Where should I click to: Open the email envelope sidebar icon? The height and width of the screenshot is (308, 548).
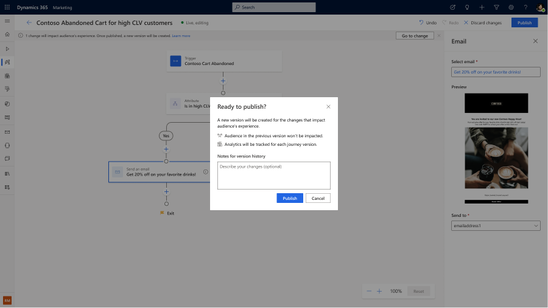click(7, 132)
